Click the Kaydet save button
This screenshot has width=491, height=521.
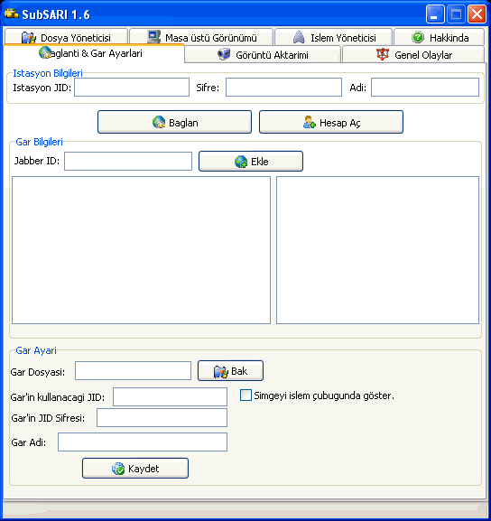135,468
